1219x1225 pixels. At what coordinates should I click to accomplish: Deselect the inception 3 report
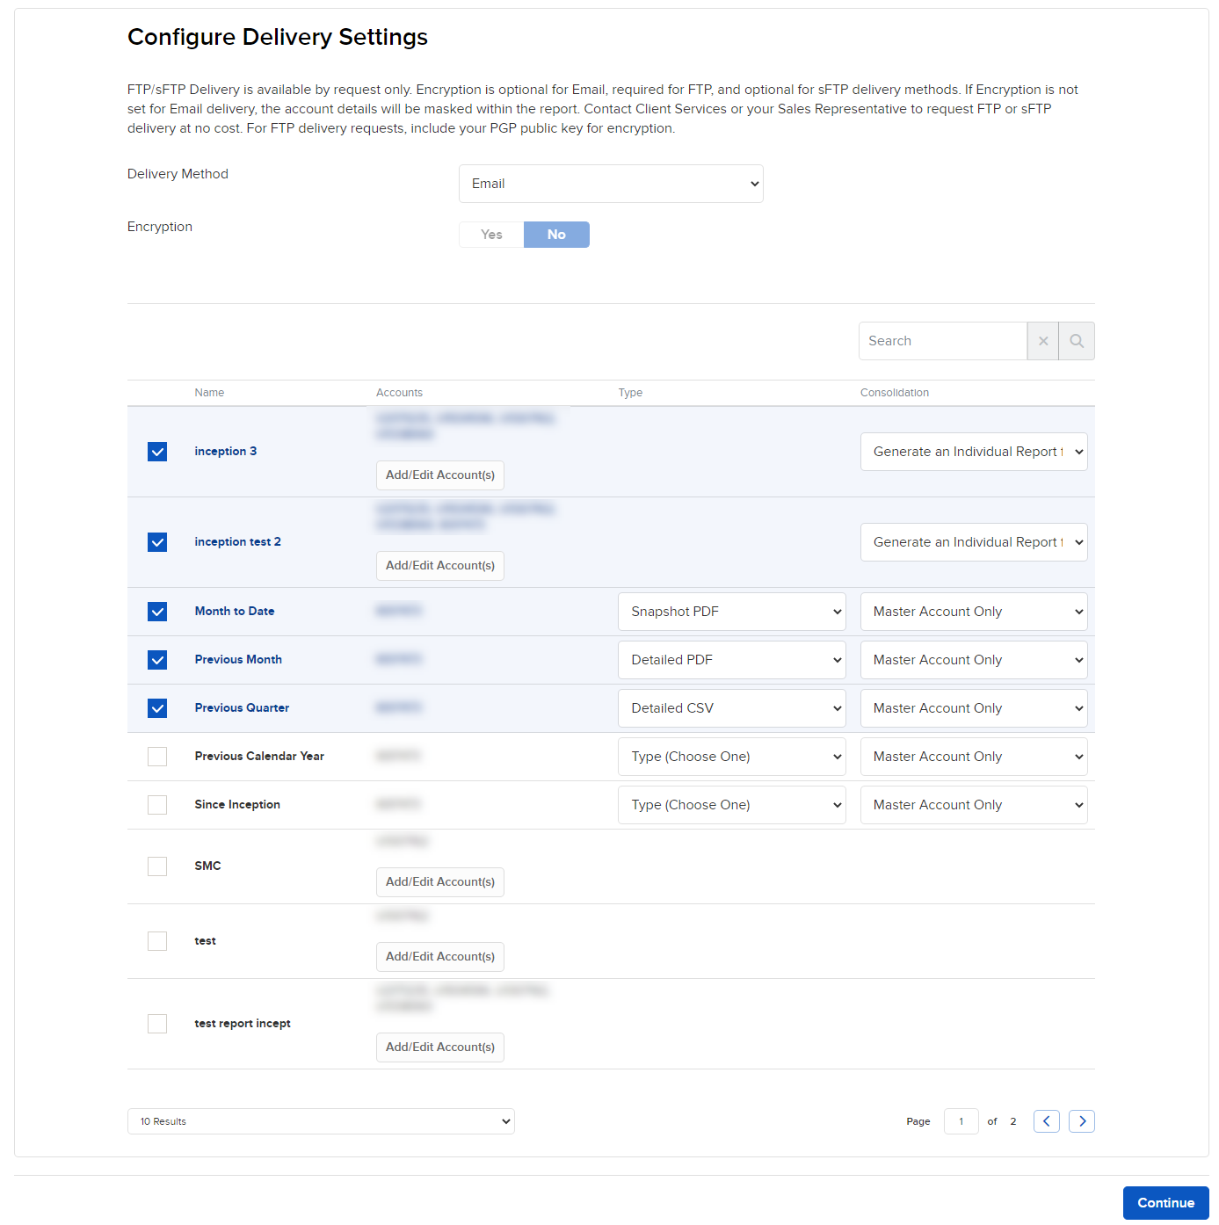[157, 452]
